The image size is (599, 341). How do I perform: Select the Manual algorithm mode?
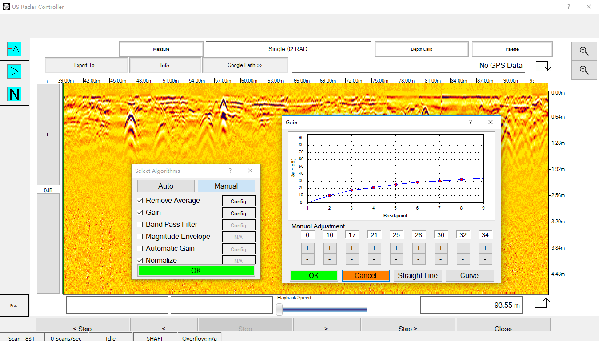[226, 186]
